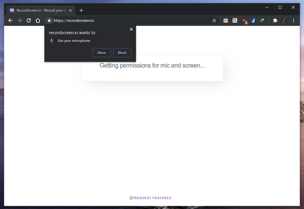Minimize the Chrome window
The width and height of the screenshot is (304, 209).
pyautogui.click(x=267, y=7)
